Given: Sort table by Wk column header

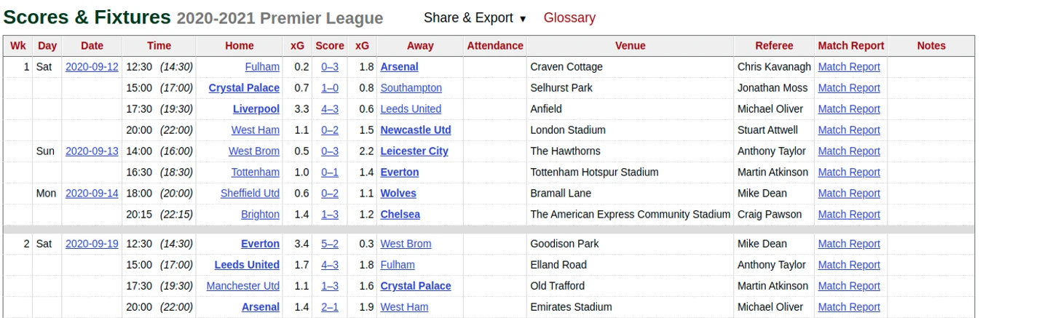Looking at the screenshot, I should coord(18,45).
